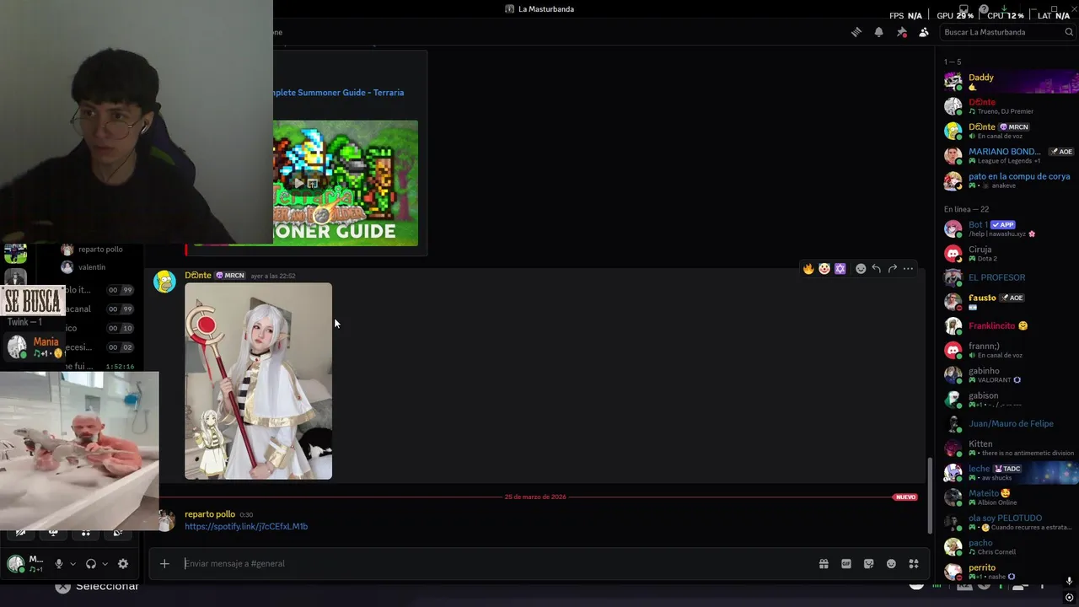Click valentin in voice channel list
1079x607 pixels.
92,267
